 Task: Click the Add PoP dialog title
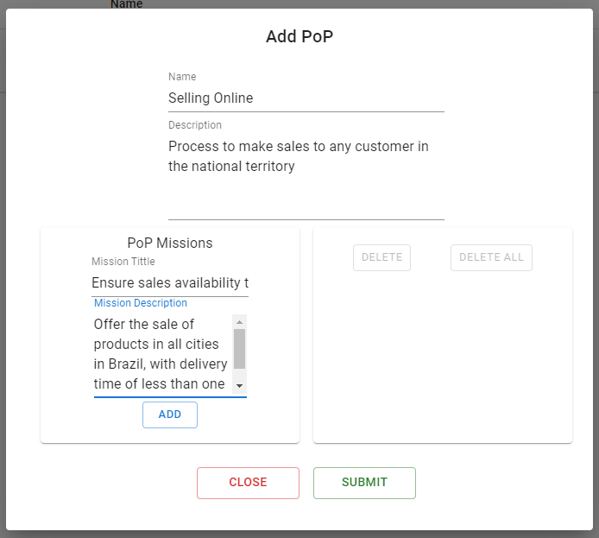299,36
